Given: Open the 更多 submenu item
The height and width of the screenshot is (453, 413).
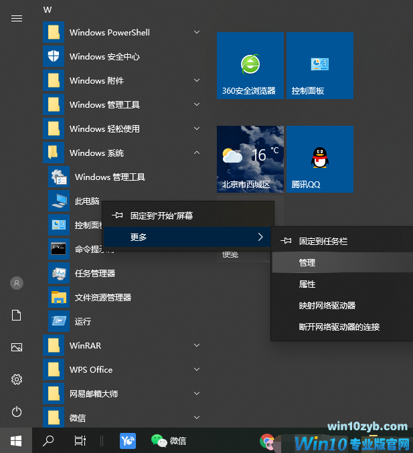Looking at the screenshot, I should point(187,237).
